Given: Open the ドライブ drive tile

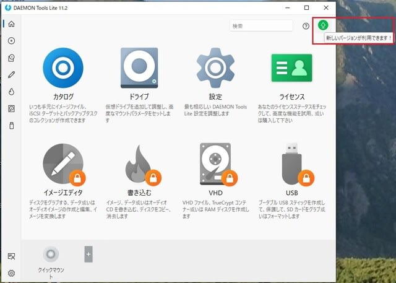Looking at the screenshot, I should (x=139, y=67).
